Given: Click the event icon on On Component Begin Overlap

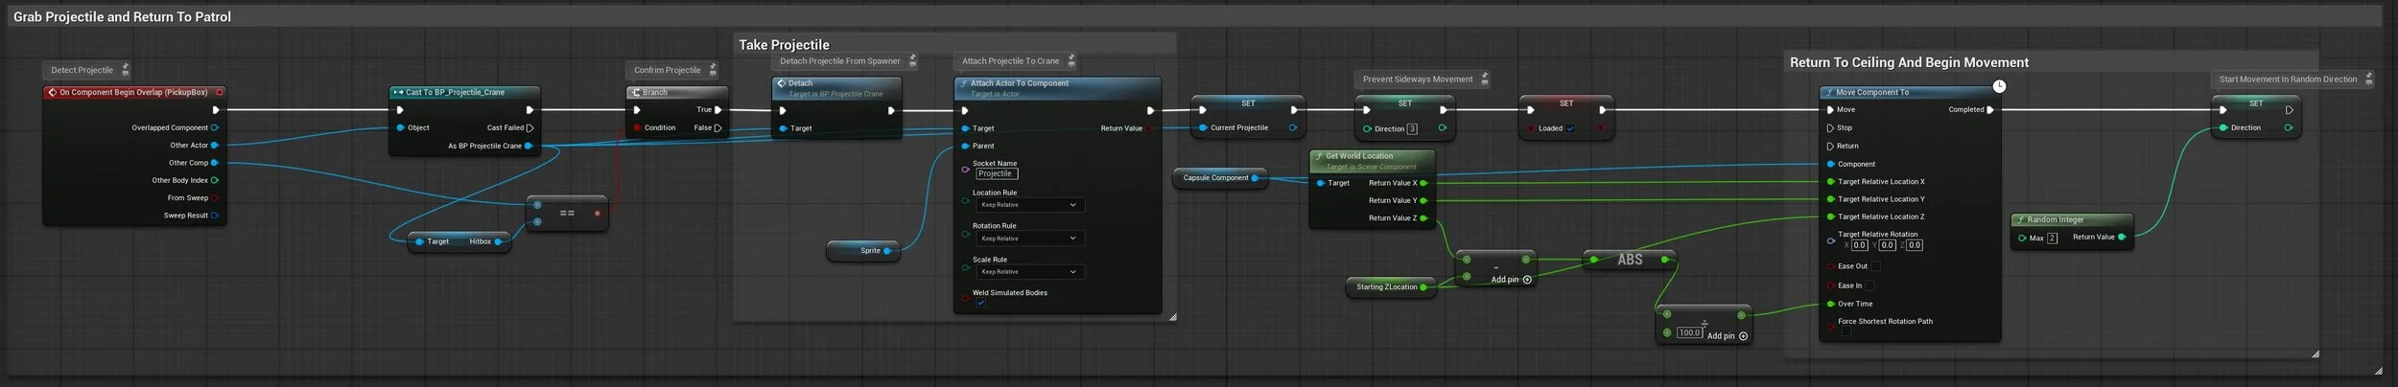Looking at the screenshot, I should tap(52, 93).
